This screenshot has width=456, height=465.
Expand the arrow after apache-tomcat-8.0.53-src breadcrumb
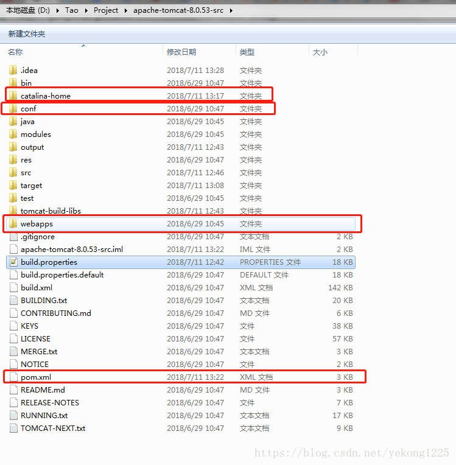231,11
